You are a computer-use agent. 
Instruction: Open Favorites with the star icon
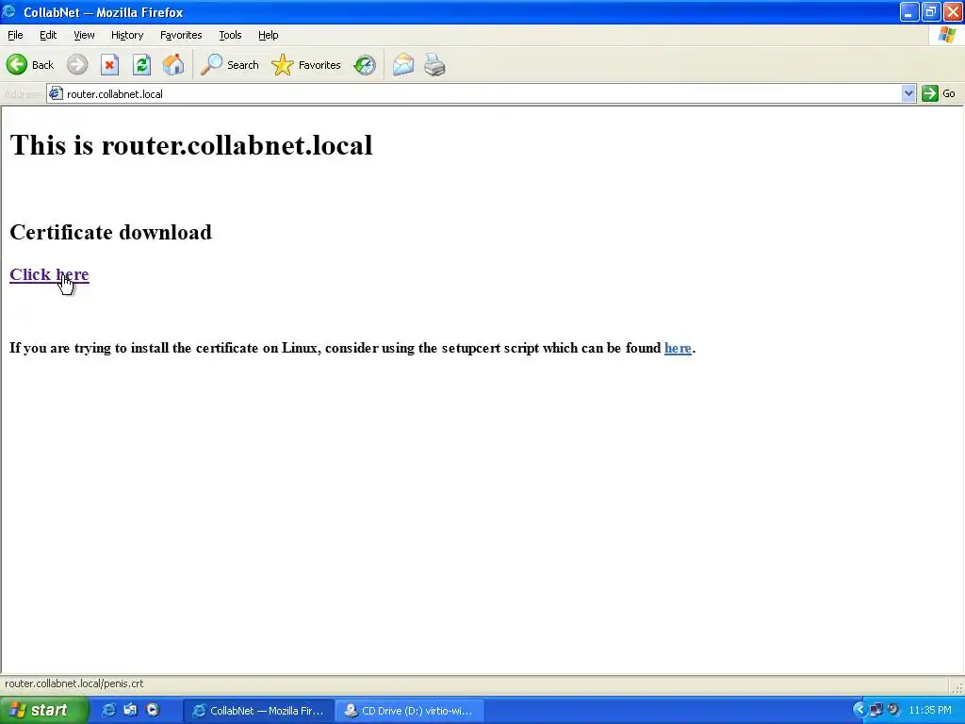[306, 65]
